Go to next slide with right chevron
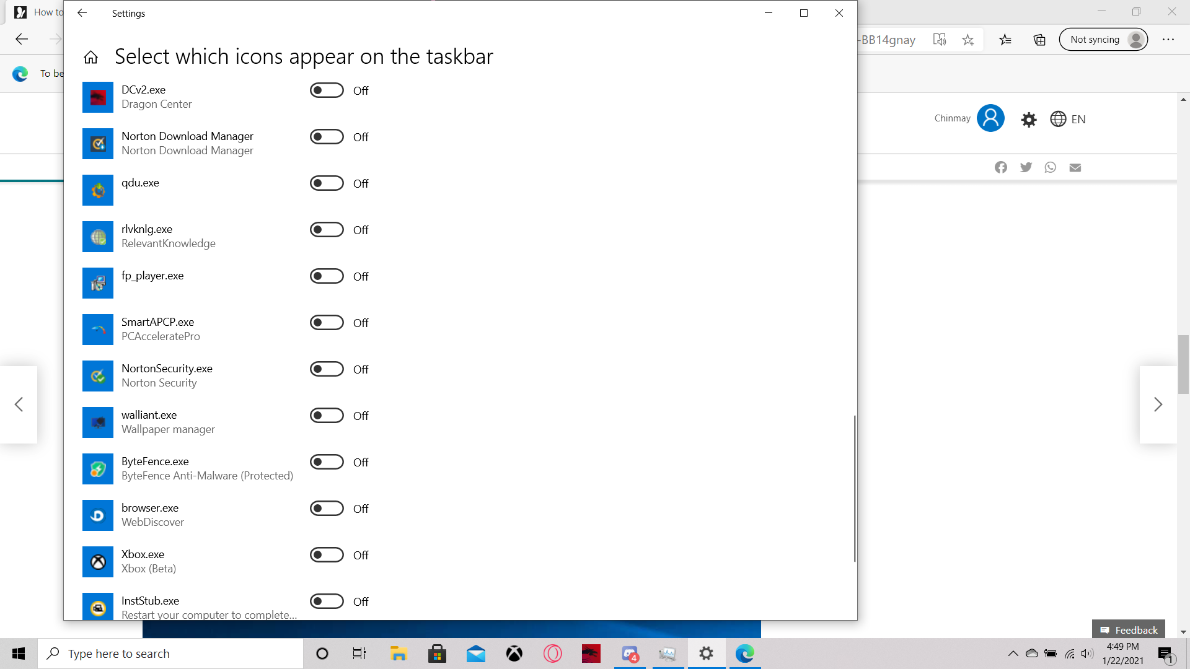 (x=1158, y=404)
